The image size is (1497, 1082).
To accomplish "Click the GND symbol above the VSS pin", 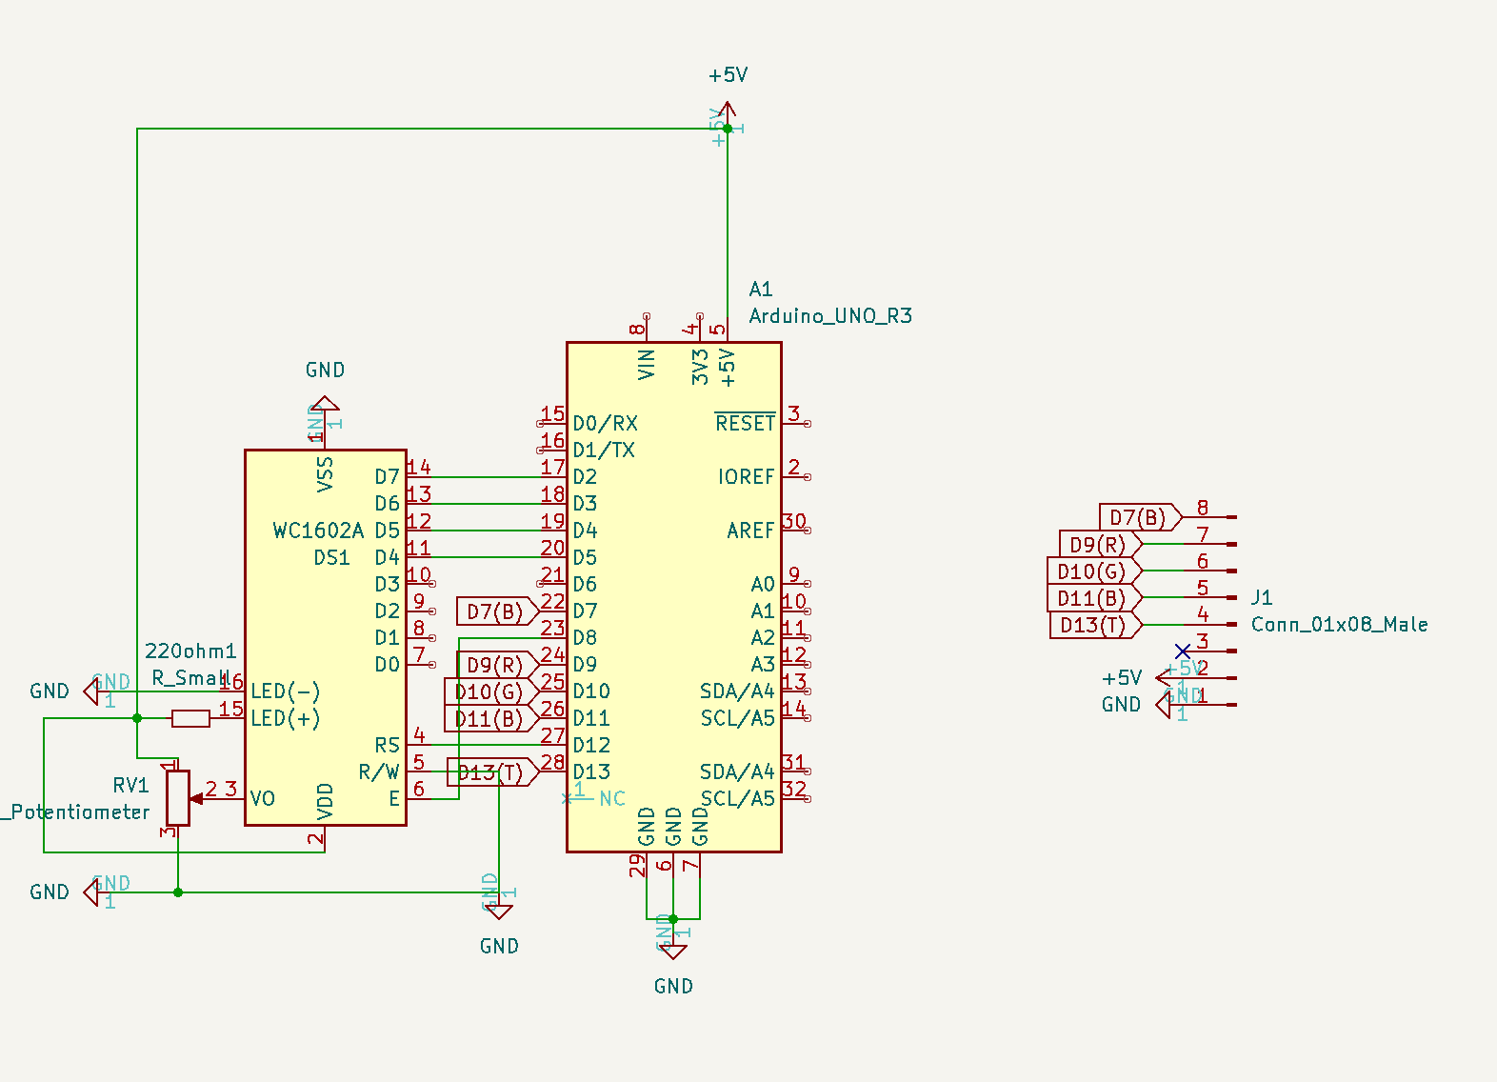I will click(325, 406).
